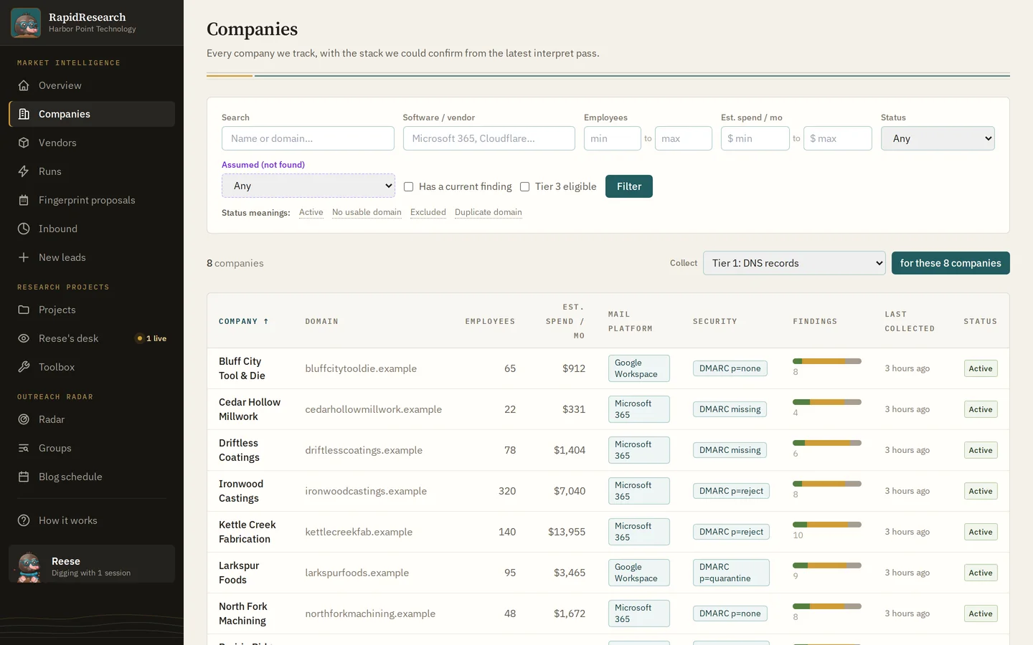1033x645 pixels.
Task: Click the Radar target icon
Action: pos(24,419)
